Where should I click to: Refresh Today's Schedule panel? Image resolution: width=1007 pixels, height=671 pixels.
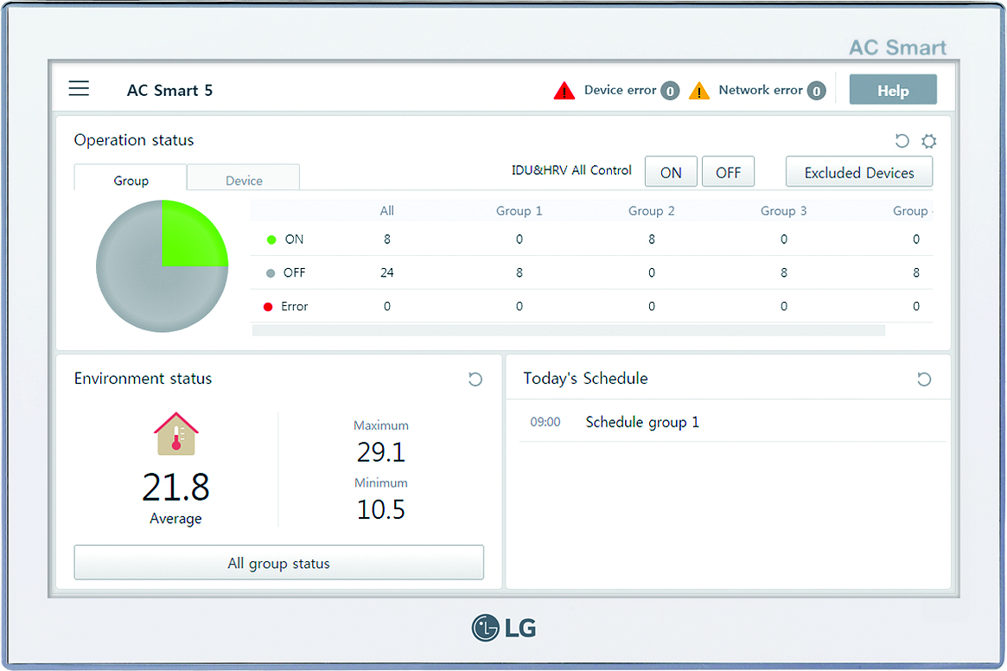(x=924, y=379)
